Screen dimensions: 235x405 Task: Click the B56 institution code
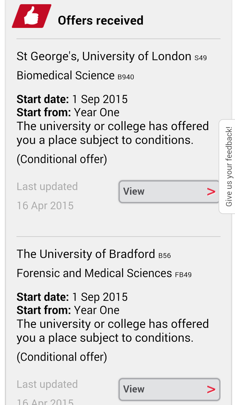[164, 256]
